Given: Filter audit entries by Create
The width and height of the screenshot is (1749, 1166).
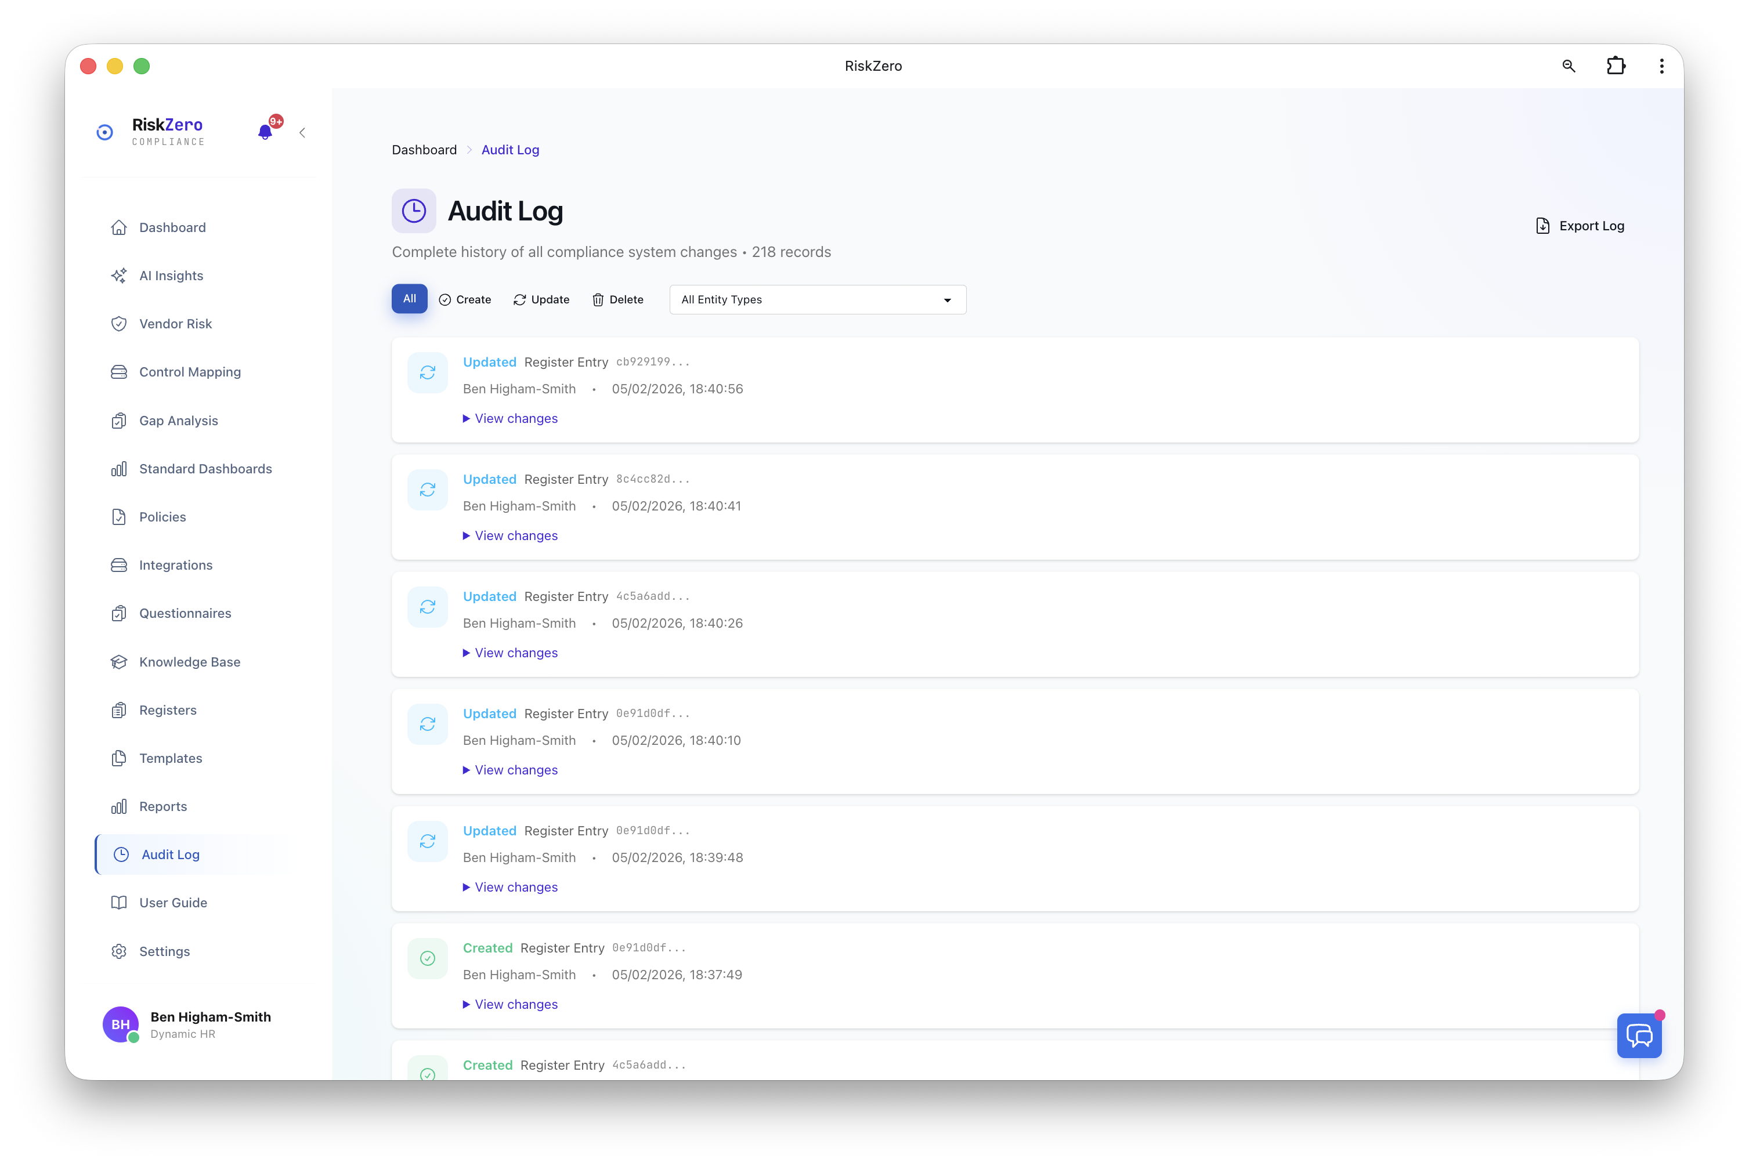Looking at the screenshot, I should click(x=465, y=299).
